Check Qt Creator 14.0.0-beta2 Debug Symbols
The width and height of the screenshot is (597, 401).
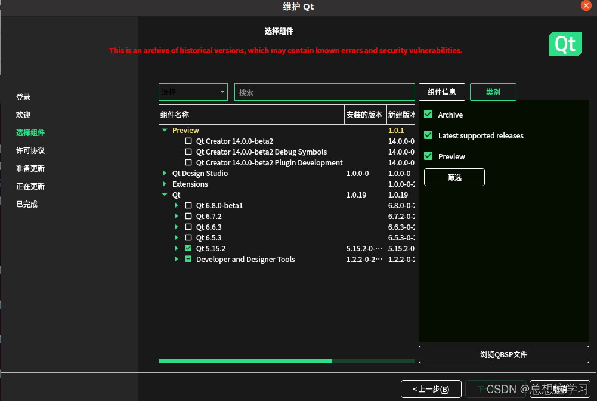188,152
